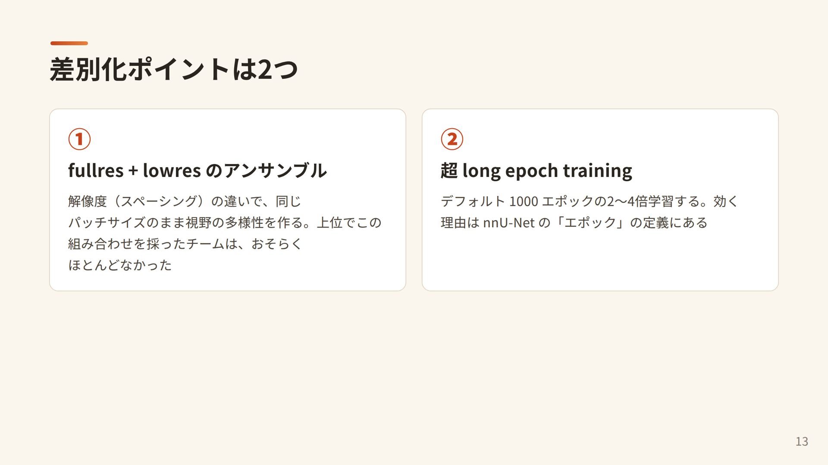The image size is (828, 465).
Task: Click the heading 超 long epoch training
Action: click(536, 170)
